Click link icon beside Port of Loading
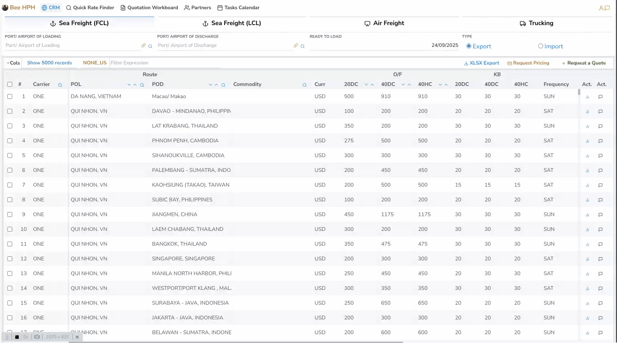 143,46
